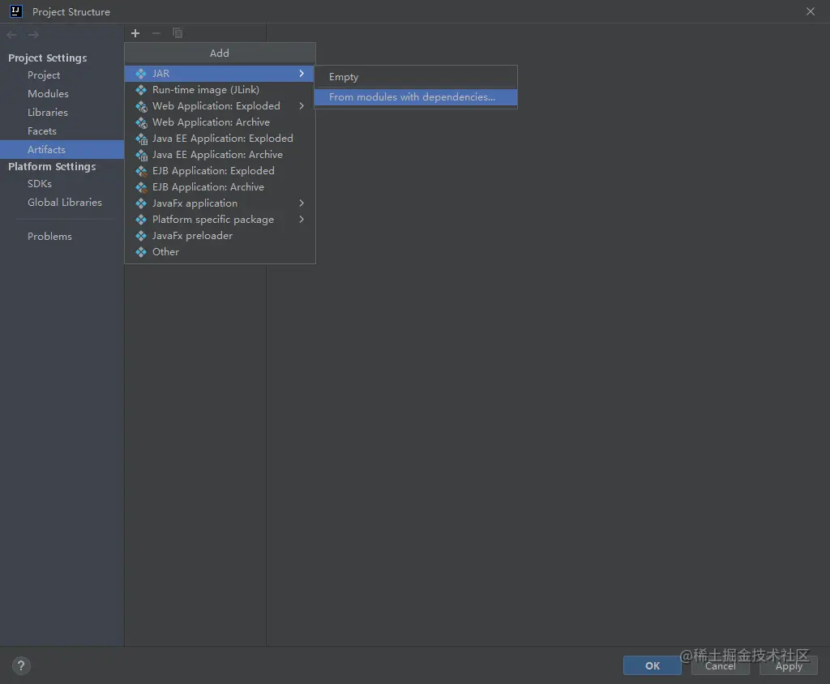Click the Add popup header
This screenshot has width=830, height=684.
coord(220,53)
